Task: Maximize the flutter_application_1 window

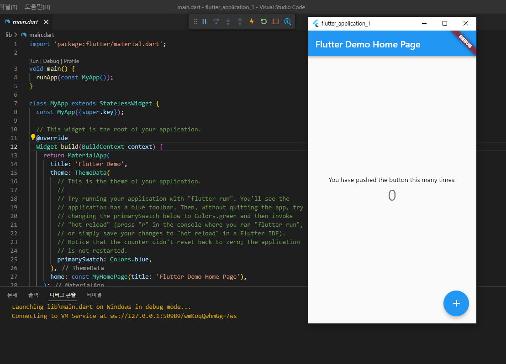Action: [445, 23]
